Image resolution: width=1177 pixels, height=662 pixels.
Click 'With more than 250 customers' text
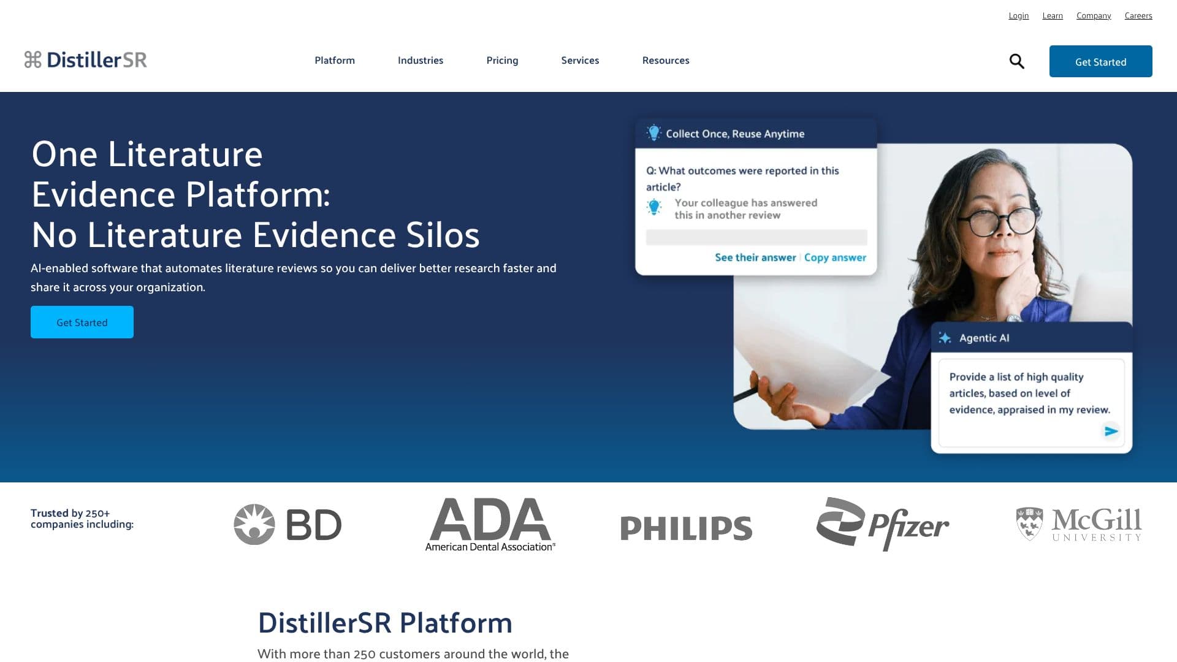coord(413,654)
